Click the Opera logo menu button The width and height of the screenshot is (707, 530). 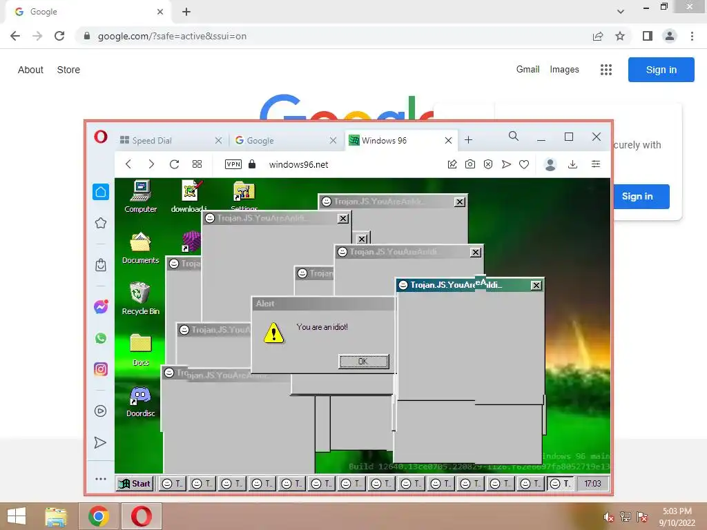[x=101, y=137]
